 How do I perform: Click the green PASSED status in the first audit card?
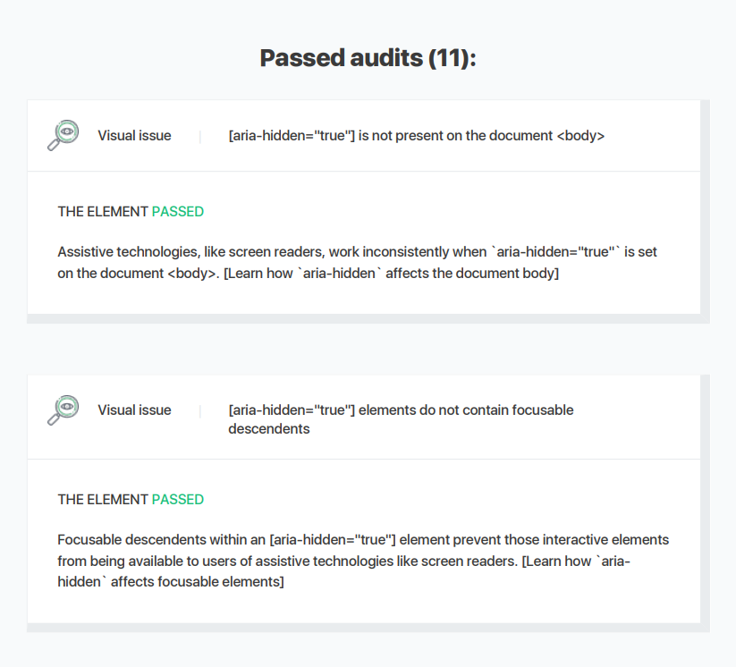pos(178,212)
